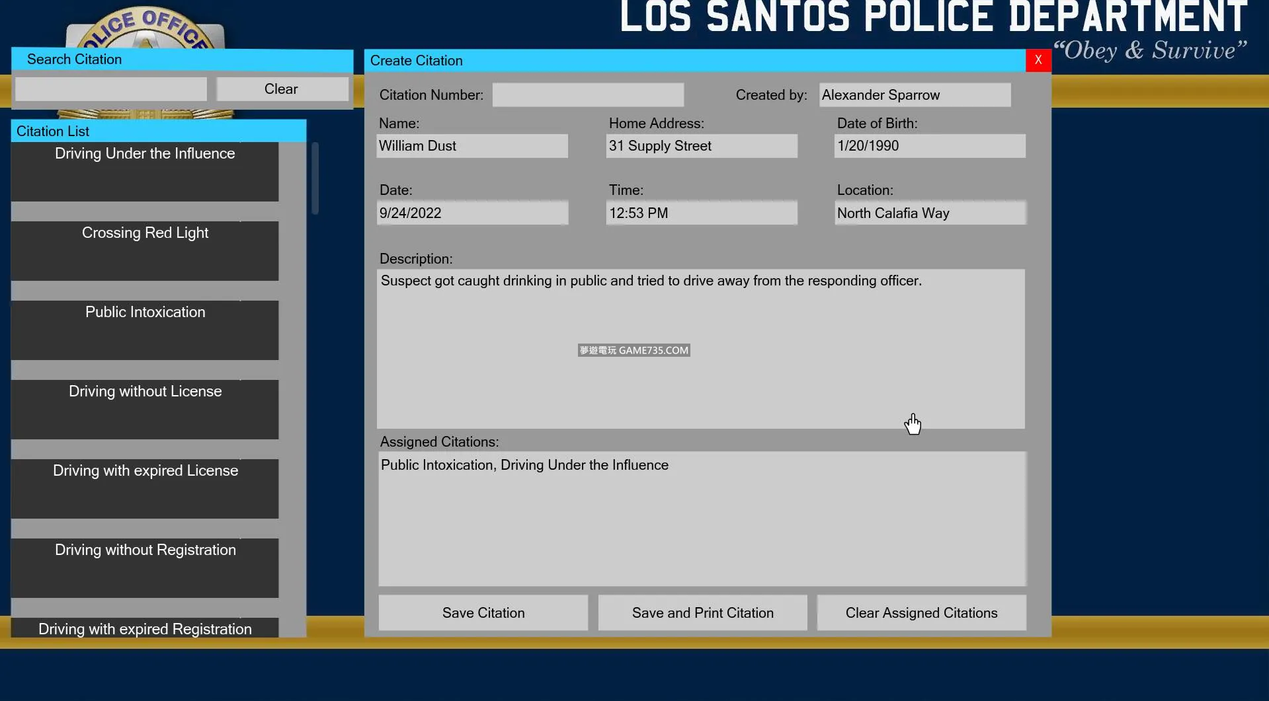Click into the Citation Number field
Screen dimensions: 1269x701
(x=588, y=95)
